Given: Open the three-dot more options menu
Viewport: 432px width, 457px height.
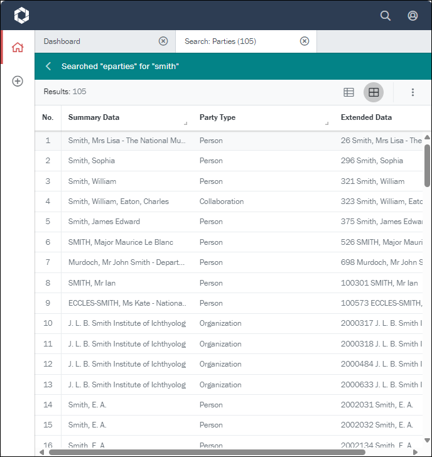Looking at the screenshot, I should (x=413, y=92).
